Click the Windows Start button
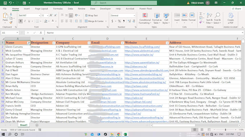Screen dimensions: 245x137 click(x=3, y=134)
